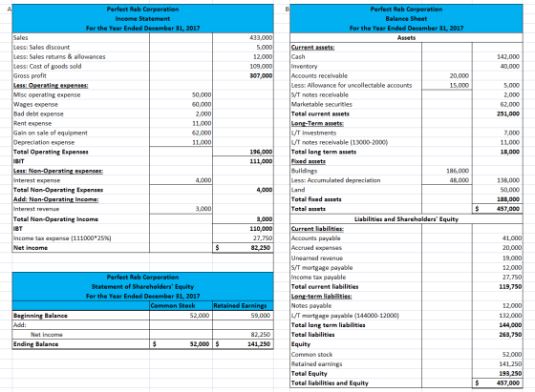535x392 pixels.
Task: Click the 'Less: Sales discount' row label
Action: tap(41, 48)
